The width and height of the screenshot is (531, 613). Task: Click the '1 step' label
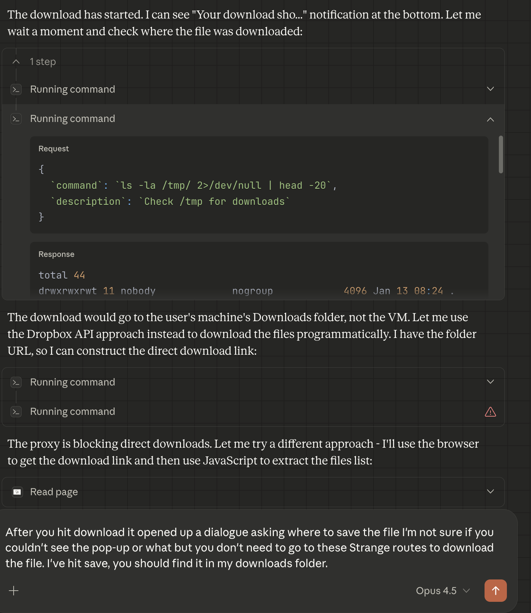point(43,62)
